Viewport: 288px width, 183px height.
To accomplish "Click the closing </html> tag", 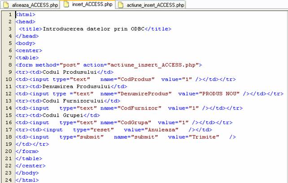I will click(x=27, y=180).
